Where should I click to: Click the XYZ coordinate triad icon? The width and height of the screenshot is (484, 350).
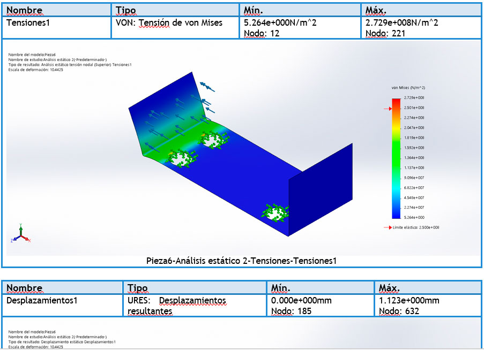pyautogui.click(x=20, y=234)
